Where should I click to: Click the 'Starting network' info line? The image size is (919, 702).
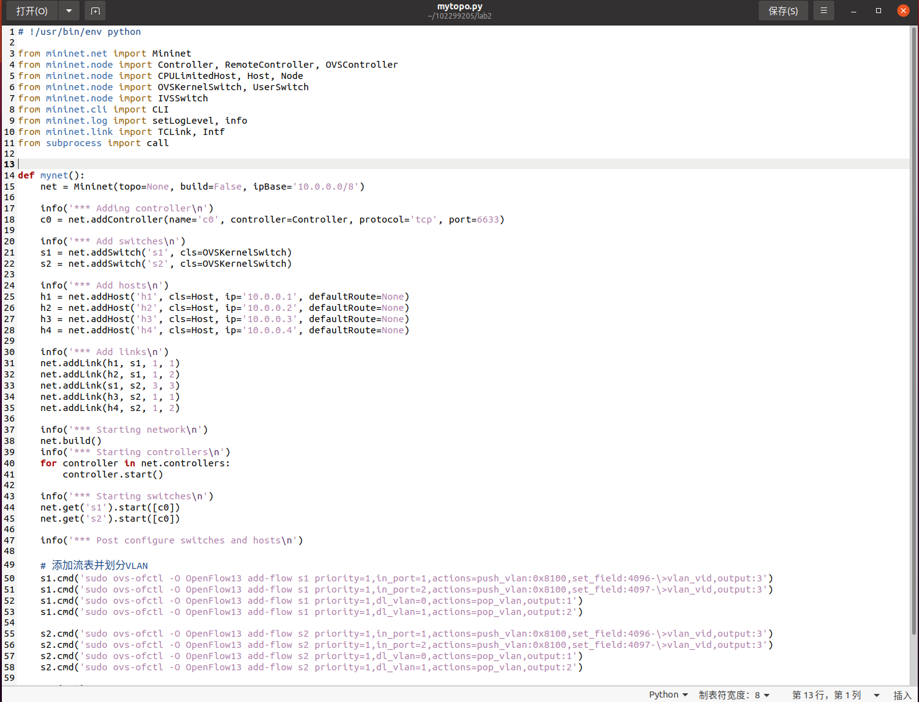click(124, 430)
